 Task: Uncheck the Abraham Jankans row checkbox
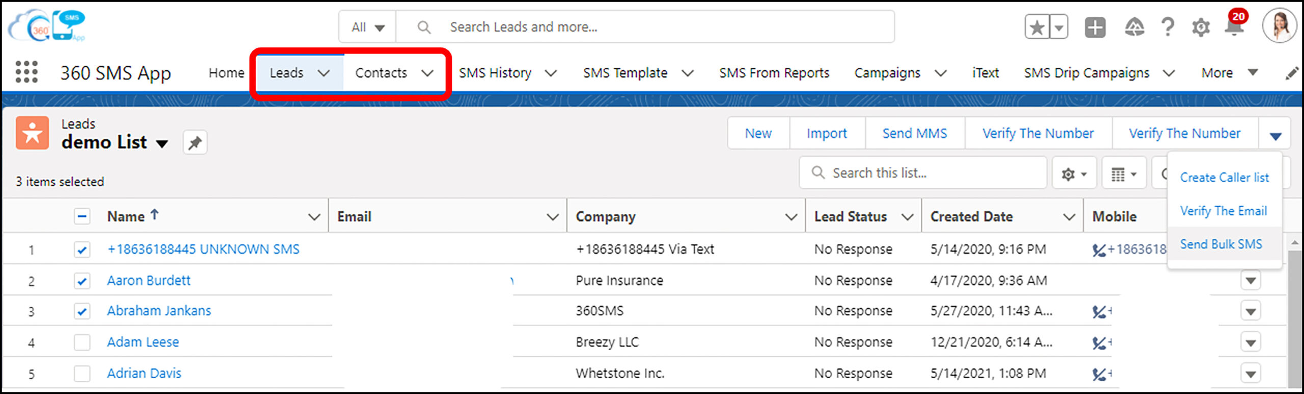point(82,311)
